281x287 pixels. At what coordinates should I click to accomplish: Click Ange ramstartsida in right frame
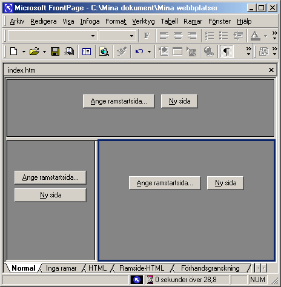coord(165,183)
